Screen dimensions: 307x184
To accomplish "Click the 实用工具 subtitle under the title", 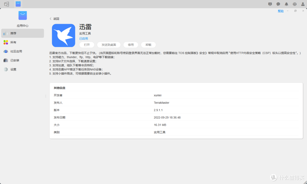I will coord(85,34).
